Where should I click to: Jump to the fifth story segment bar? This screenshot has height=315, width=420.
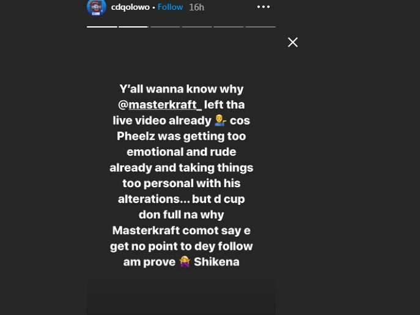point(229,26)
